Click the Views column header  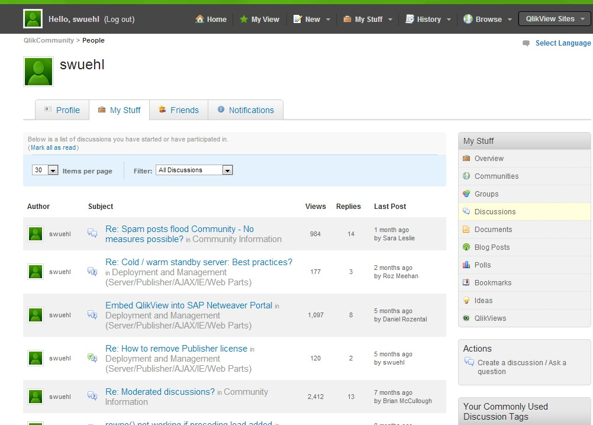click(x=315, y=207)
